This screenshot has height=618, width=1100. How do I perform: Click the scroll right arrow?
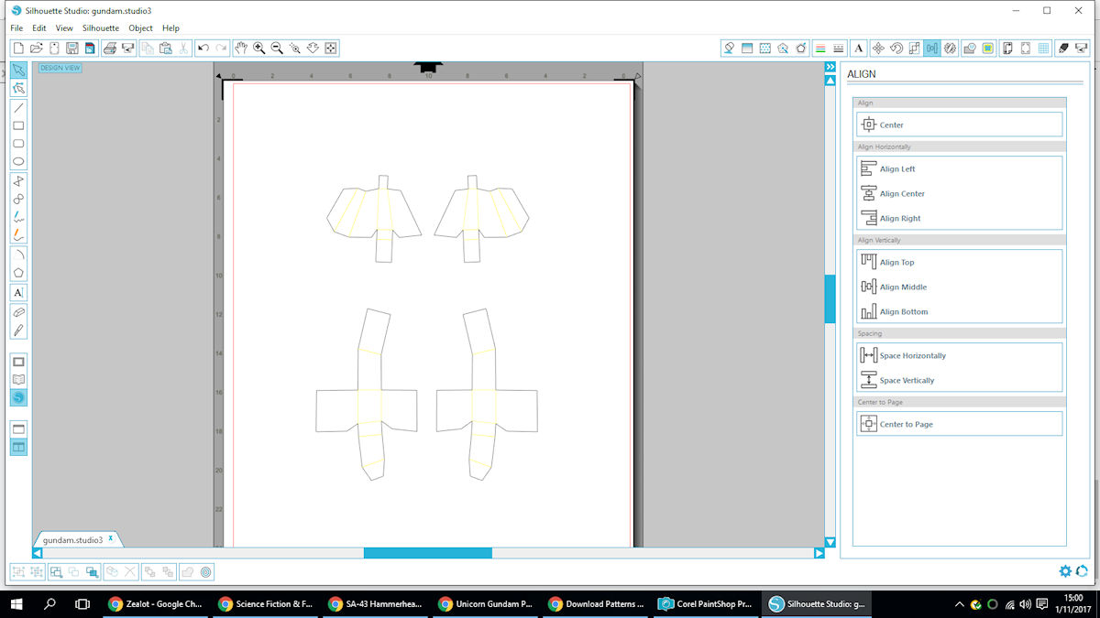[x=819, y=553]
